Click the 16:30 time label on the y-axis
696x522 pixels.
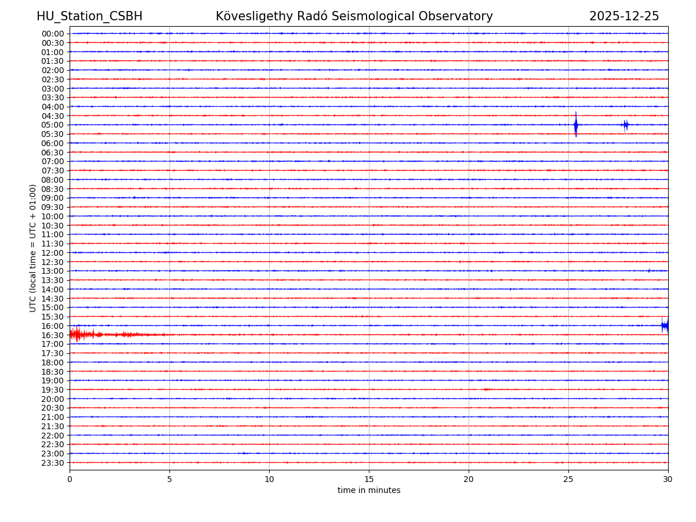pyautogui.click(x=53, y=335)
